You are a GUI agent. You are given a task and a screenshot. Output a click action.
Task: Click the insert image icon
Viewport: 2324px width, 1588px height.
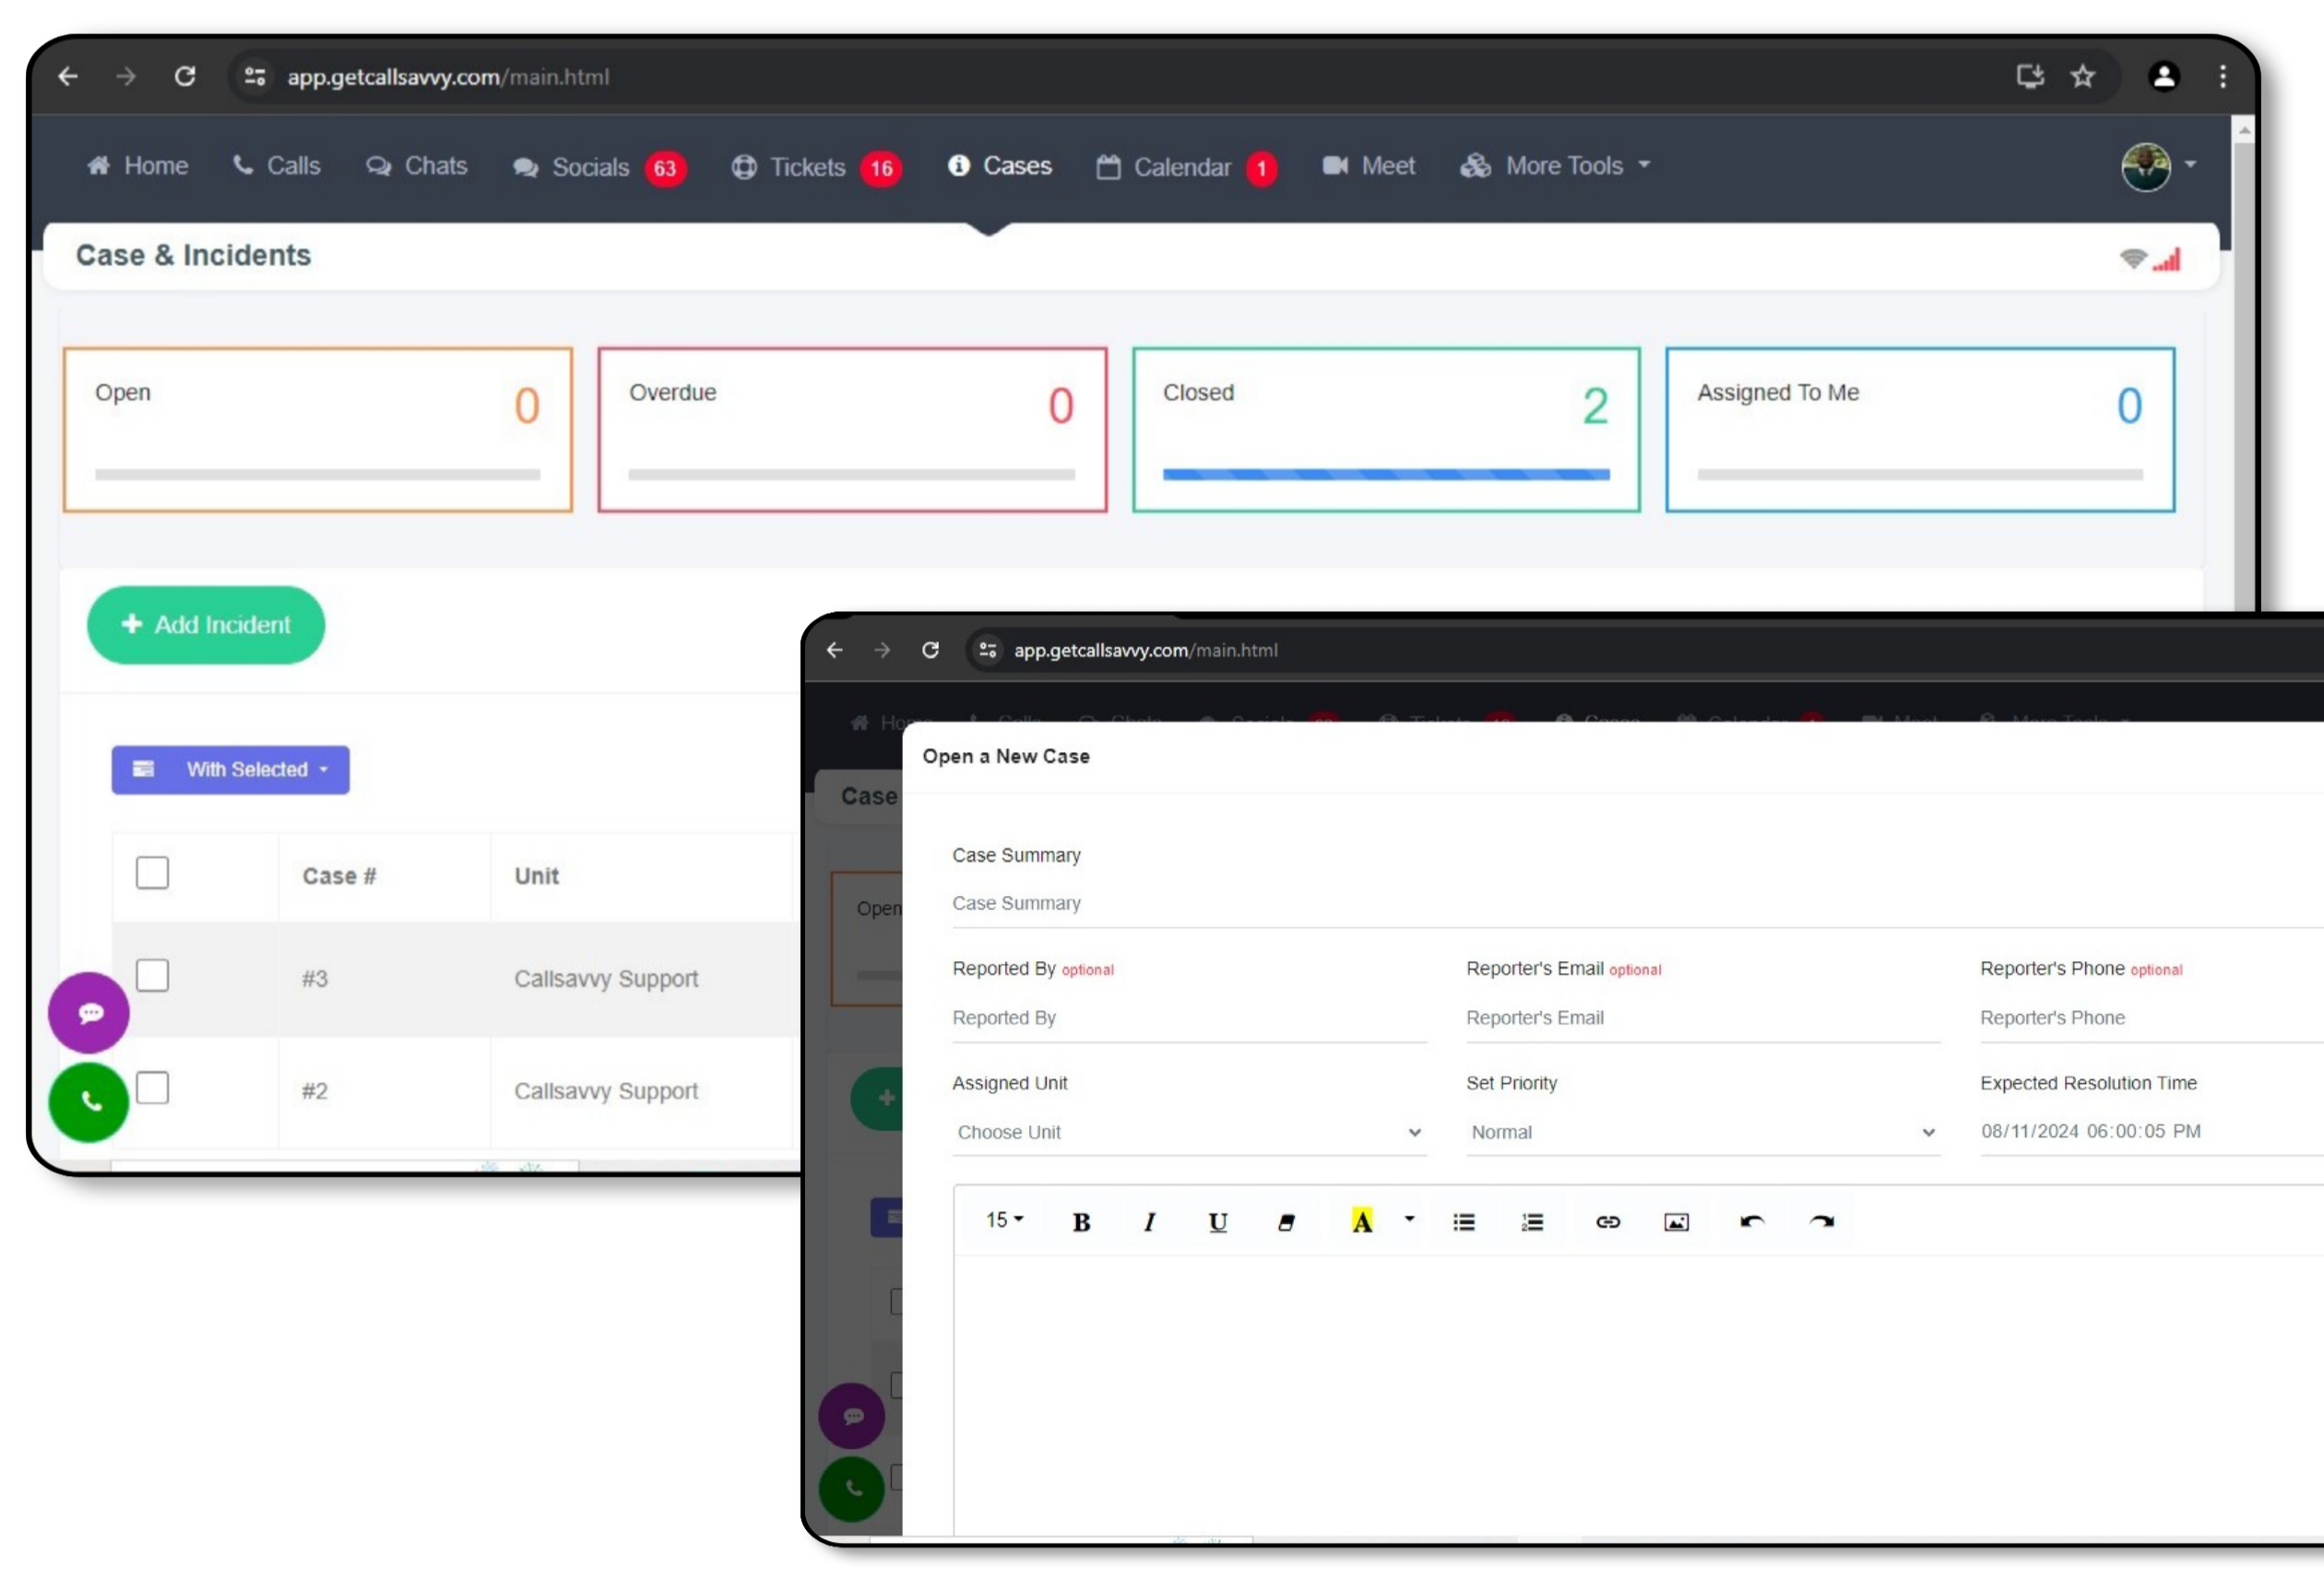pos(1676,1219)
